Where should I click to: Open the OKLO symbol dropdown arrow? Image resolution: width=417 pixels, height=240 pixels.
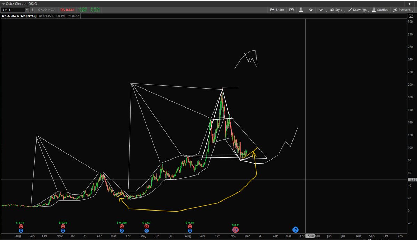click(26, 10)
